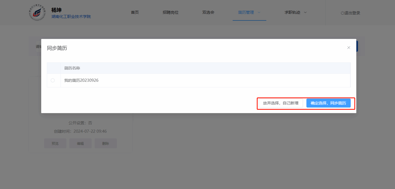395x189 pixels.
Task: Click the 简历名称 column header
Action: pyautogui.click(x=72, y=68)
